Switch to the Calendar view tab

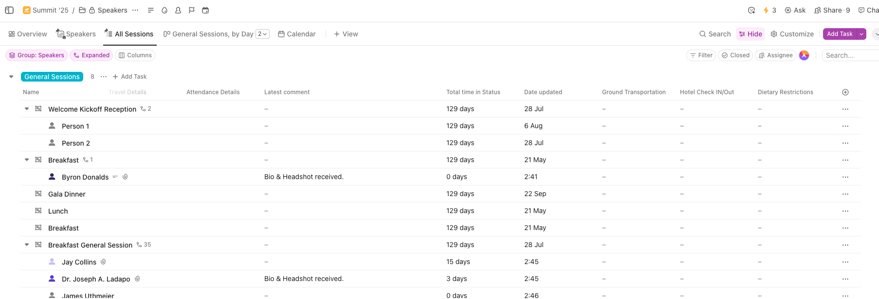(296, 34)
